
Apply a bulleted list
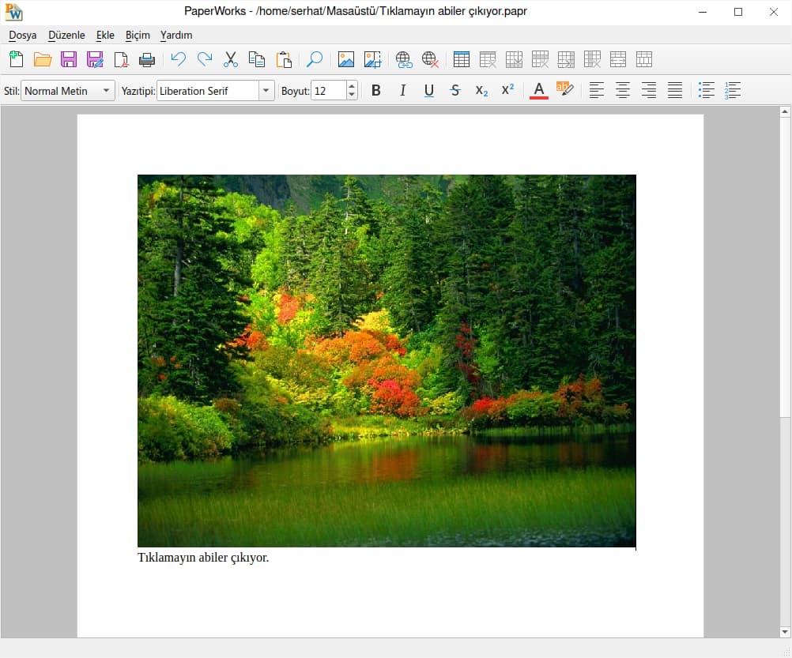pos(707,91)
